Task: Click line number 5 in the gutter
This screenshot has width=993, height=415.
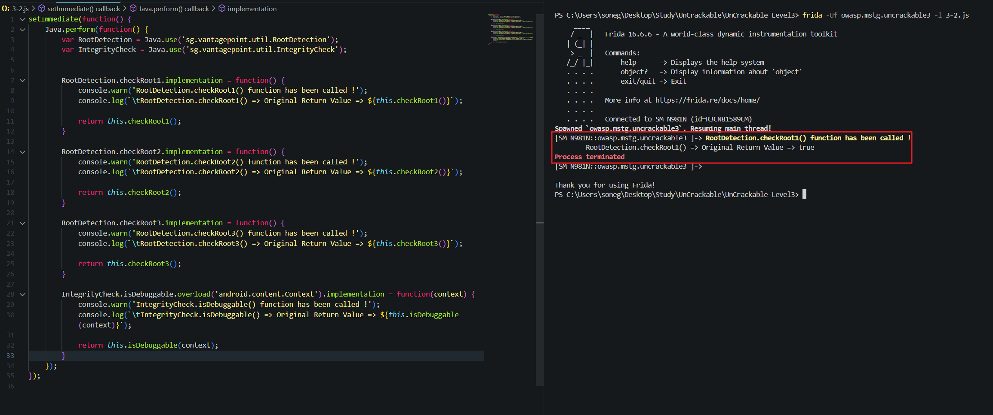Action: [x=12, y=60]
